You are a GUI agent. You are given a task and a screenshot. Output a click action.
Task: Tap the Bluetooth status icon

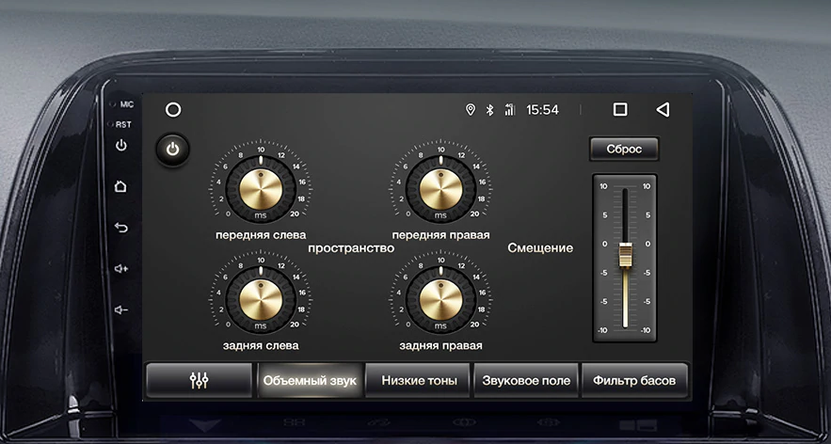pos(489,110)
